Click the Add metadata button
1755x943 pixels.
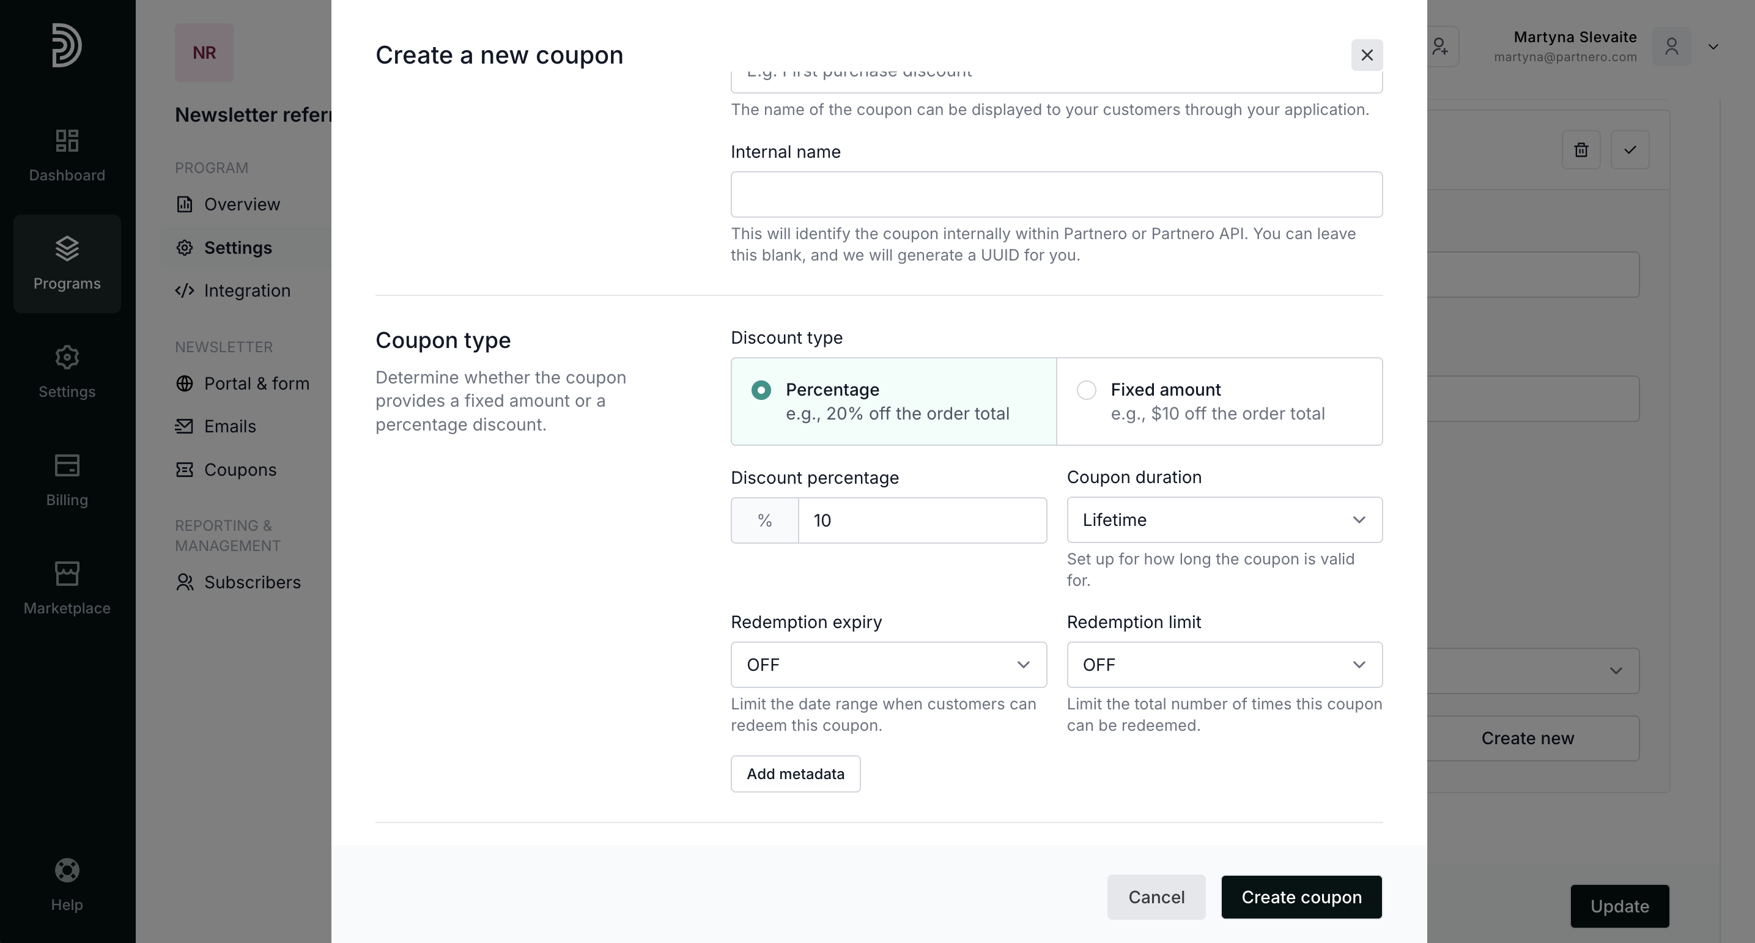point(795,774)
